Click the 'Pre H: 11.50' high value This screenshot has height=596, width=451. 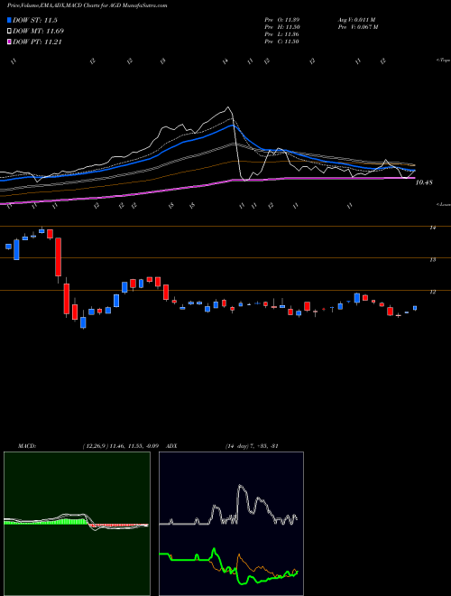click(282, 27)
